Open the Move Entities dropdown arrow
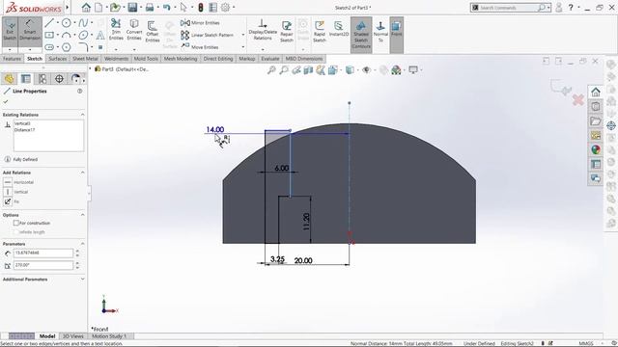 pyautogui.click(x=242, y=47)
